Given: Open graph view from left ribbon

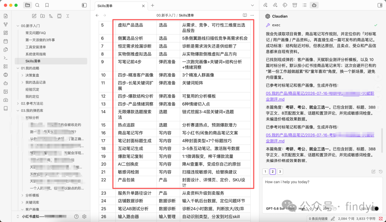Looking at the screenshot, I should tap(6, 24).
